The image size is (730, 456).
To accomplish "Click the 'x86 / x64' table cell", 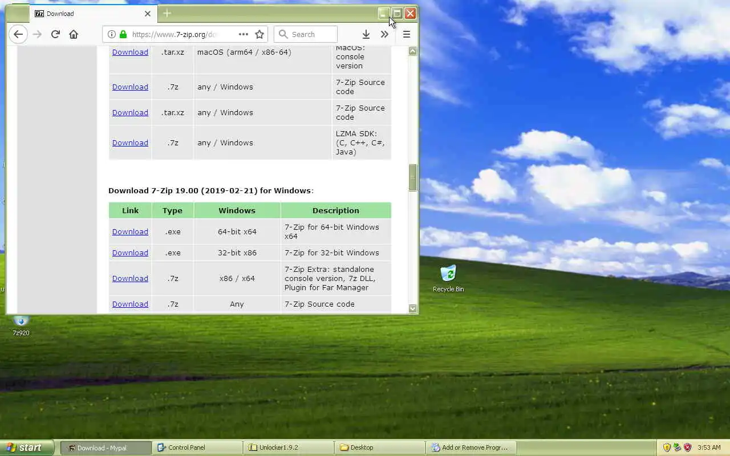I will 237,278.
